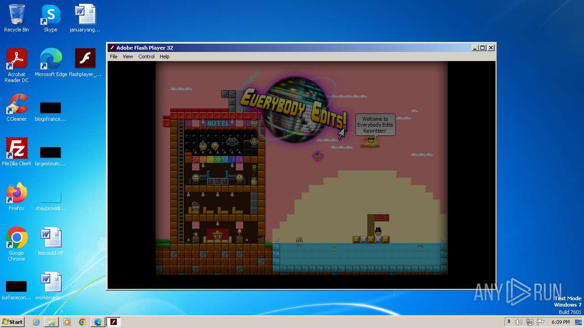This screenshot has height=328, width=584.
Task: Click the Welcome to Everybody Edits Rewritten bubble
Action: (375, 125)
